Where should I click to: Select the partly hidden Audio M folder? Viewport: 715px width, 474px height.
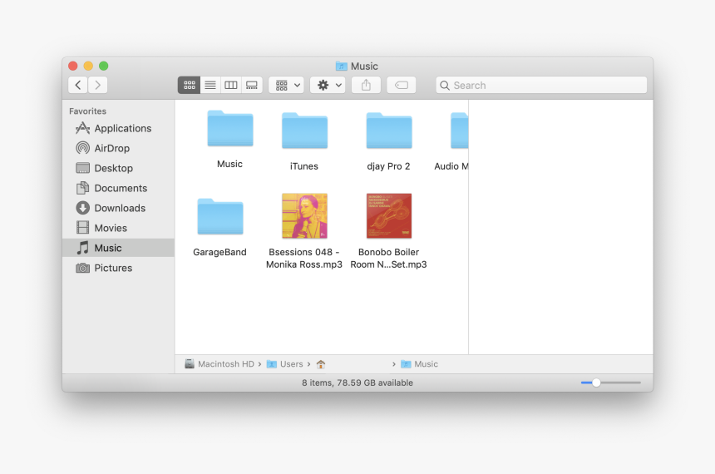tap(459, 131)
